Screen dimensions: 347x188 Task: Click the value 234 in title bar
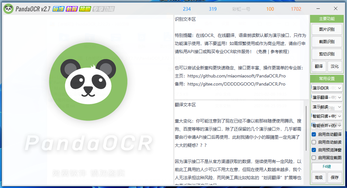(x=187, y=9)
